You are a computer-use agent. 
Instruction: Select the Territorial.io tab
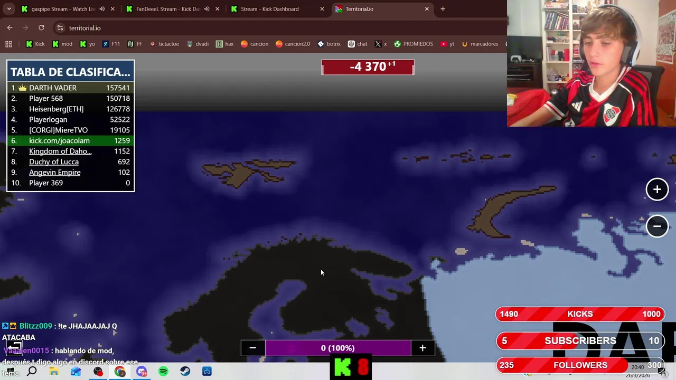(x=382, y=9)
